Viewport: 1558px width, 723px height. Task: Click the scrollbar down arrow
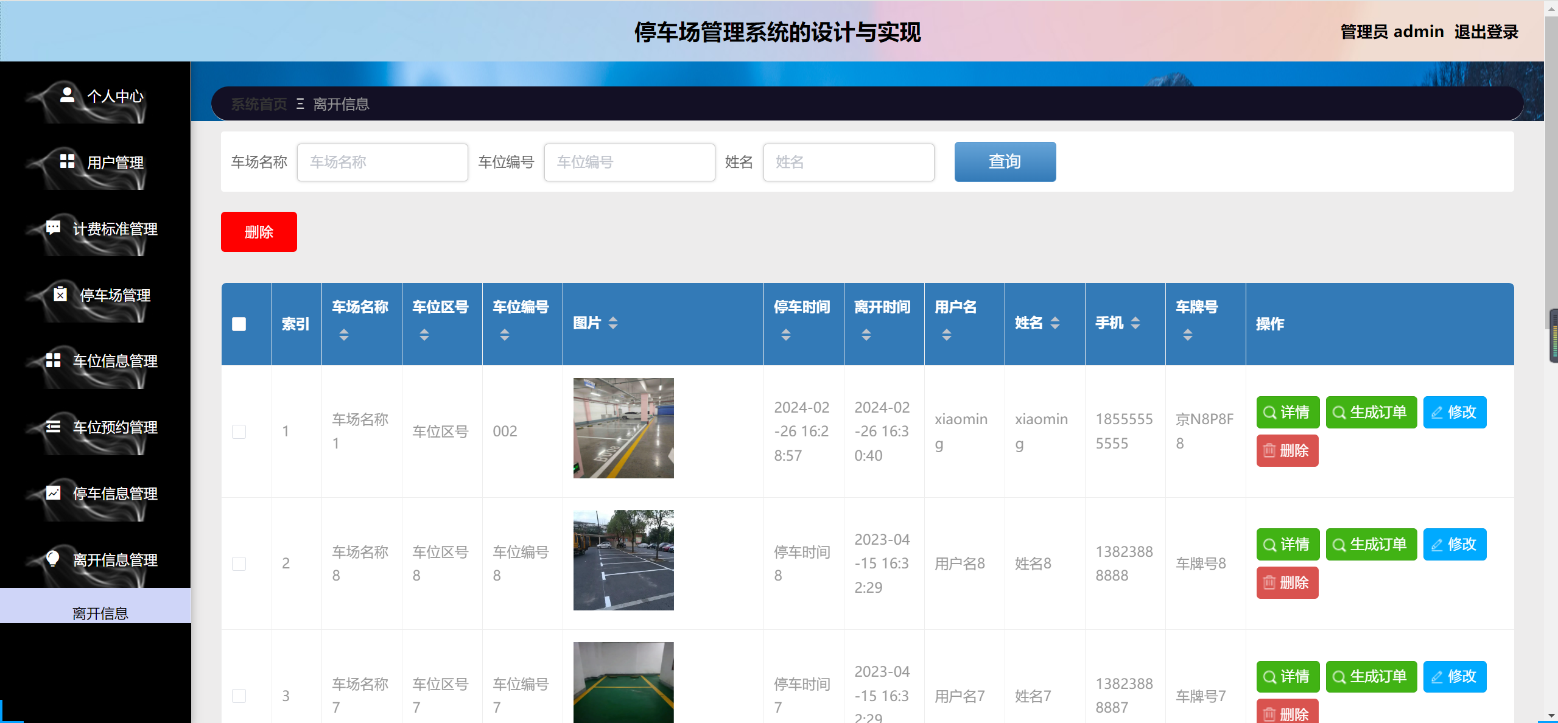pos(1551,716)
